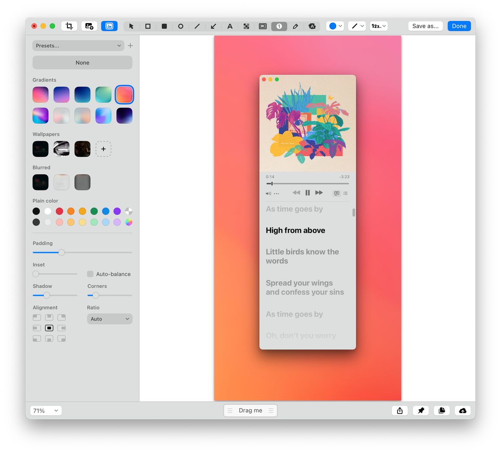Open the 71% zoom level dropdown

point(46,411)
